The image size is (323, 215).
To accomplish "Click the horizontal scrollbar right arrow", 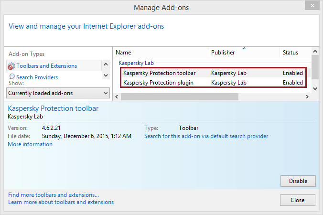I will [x=307, y=97].
